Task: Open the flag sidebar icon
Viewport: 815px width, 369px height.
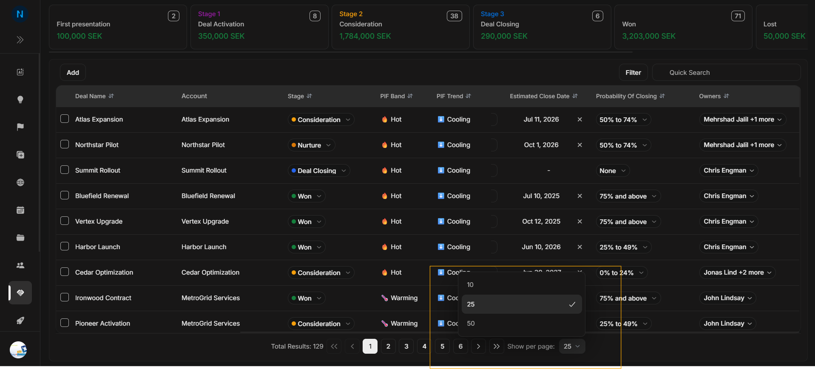Action: [x=20, y=127]
